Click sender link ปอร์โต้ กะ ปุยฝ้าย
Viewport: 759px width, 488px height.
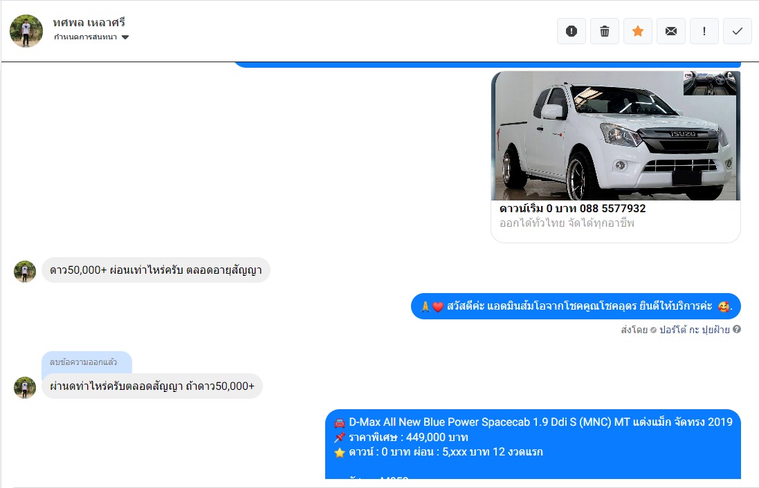695,330
